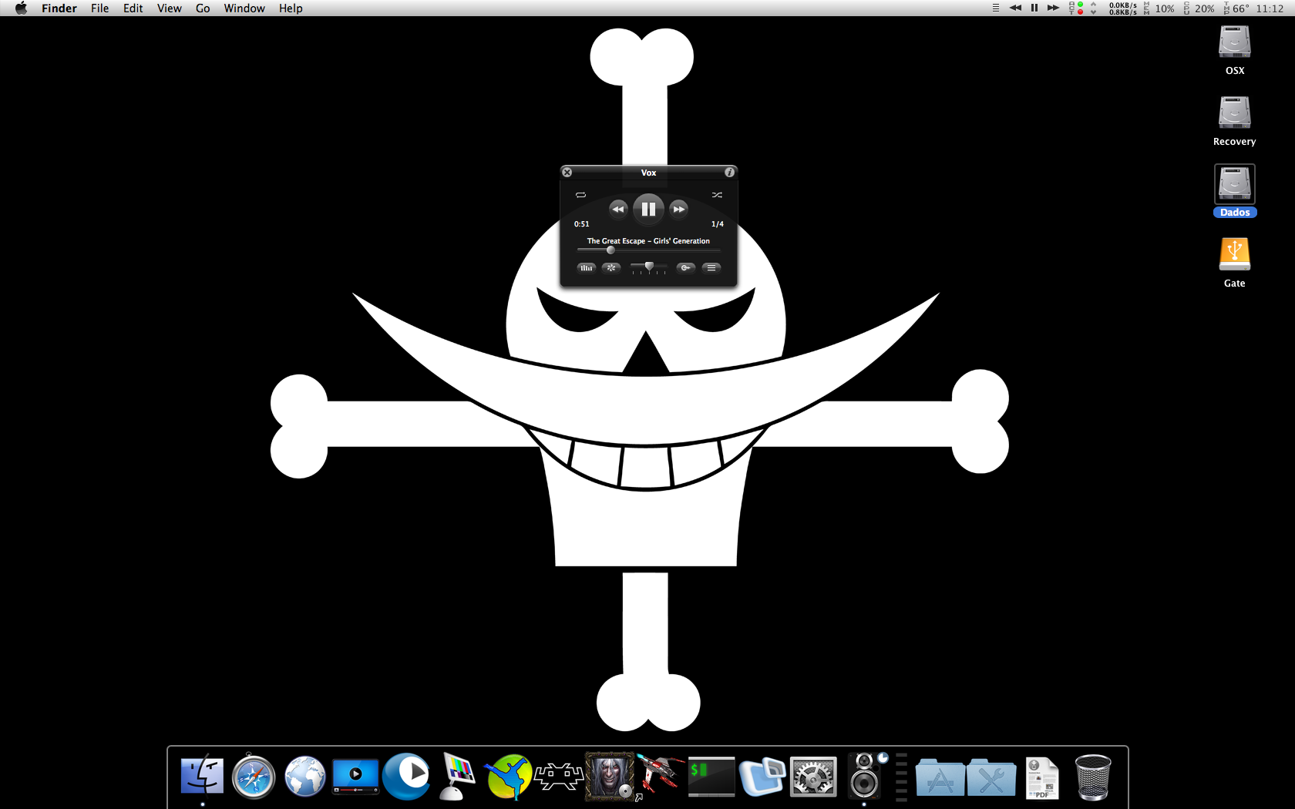Viewport: 1295px width, 809px height.
Task: Click menu bar next track control
Action: [x=1053, y=8]
